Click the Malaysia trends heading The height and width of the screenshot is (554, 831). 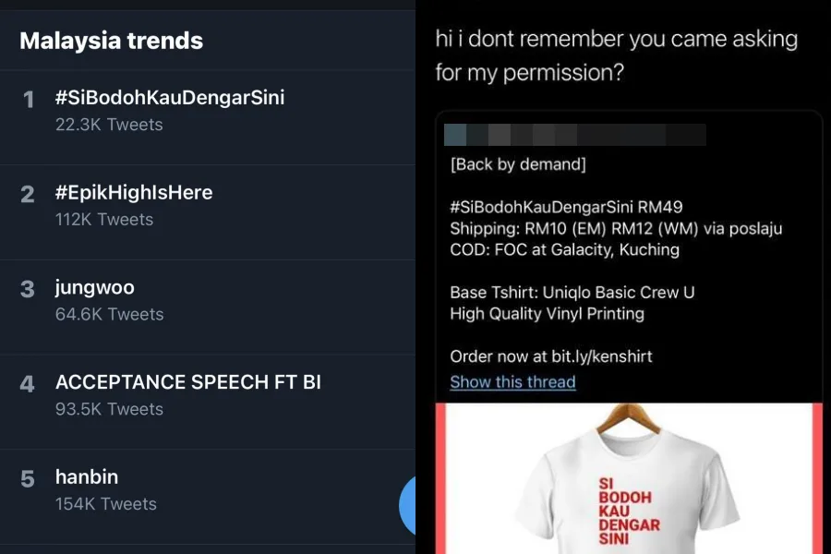click(111, 41)
